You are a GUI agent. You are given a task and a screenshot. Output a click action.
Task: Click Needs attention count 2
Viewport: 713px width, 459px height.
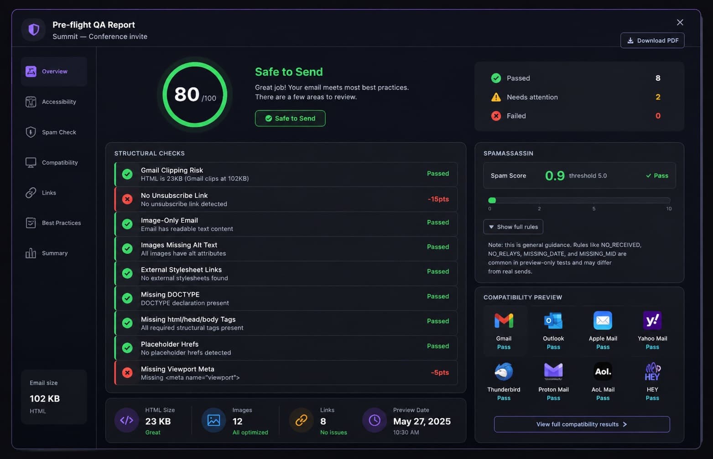(658, 97)
